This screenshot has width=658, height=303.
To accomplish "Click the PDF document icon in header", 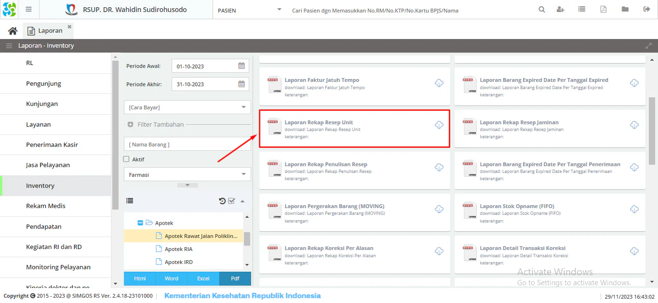I will tap(604, 10).
